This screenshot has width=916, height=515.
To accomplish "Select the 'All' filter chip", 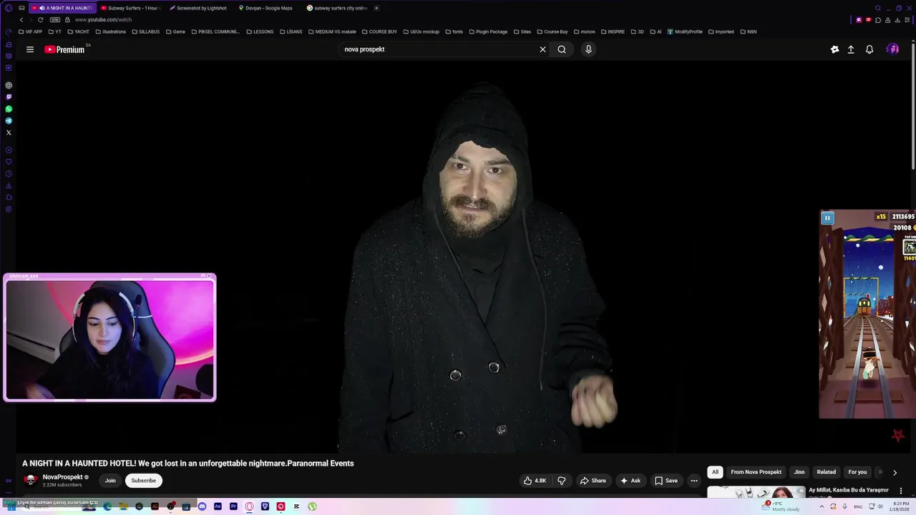I will point(715,472).
